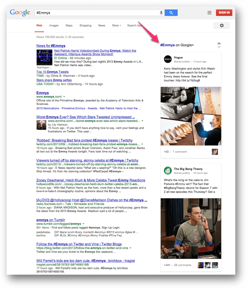Open dropdown beside robbed-breaking-bad twitchy URL
Viewport: 248px width, 288px height.
(x=142, y=144)
